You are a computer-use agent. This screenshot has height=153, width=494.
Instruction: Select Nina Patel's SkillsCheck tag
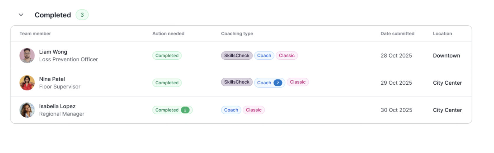click(236, 82)
